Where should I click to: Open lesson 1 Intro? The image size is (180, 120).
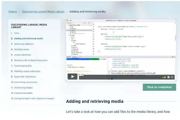pos(17,33)
